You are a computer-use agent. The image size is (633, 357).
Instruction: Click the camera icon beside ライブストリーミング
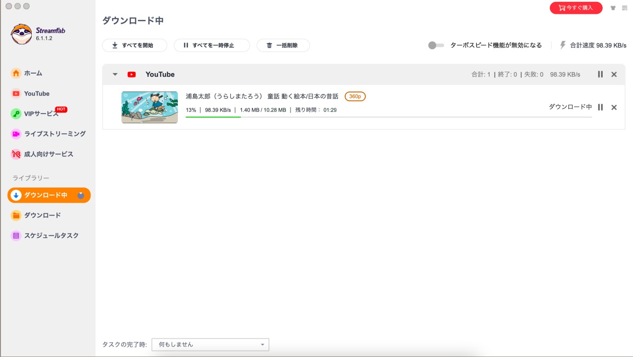[x=16, y=134]
